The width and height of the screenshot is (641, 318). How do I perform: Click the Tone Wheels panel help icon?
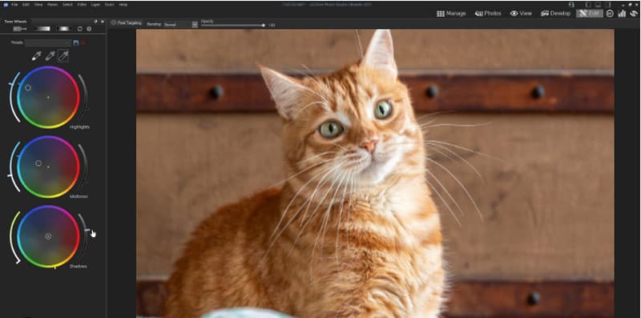tap(96, 22)
